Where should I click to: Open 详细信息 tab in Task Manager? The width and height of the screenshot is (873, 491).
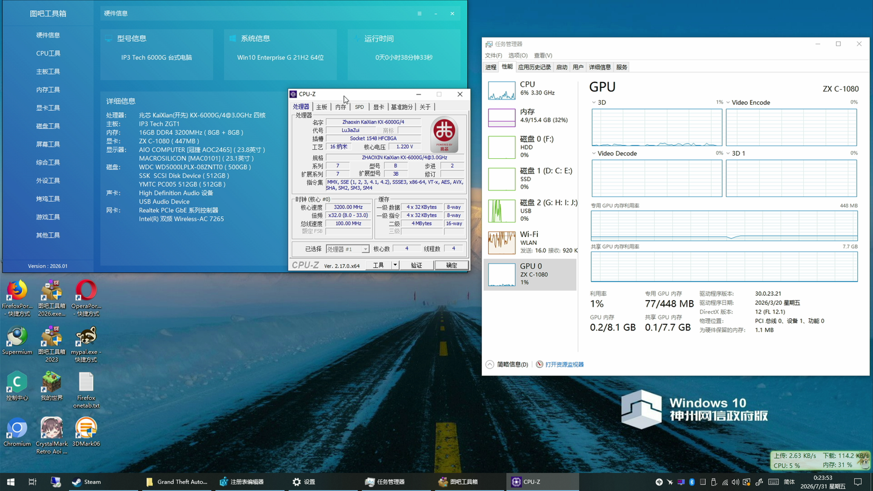(x=600, y=67)
